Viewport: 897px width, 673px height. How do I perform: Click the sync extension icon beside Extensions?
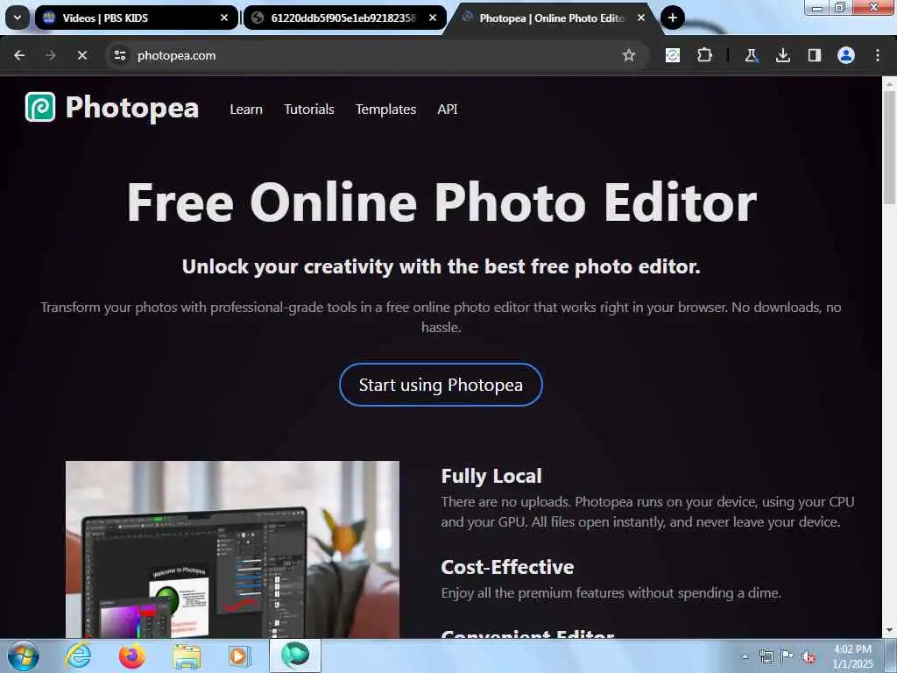(x=673, y=55)
